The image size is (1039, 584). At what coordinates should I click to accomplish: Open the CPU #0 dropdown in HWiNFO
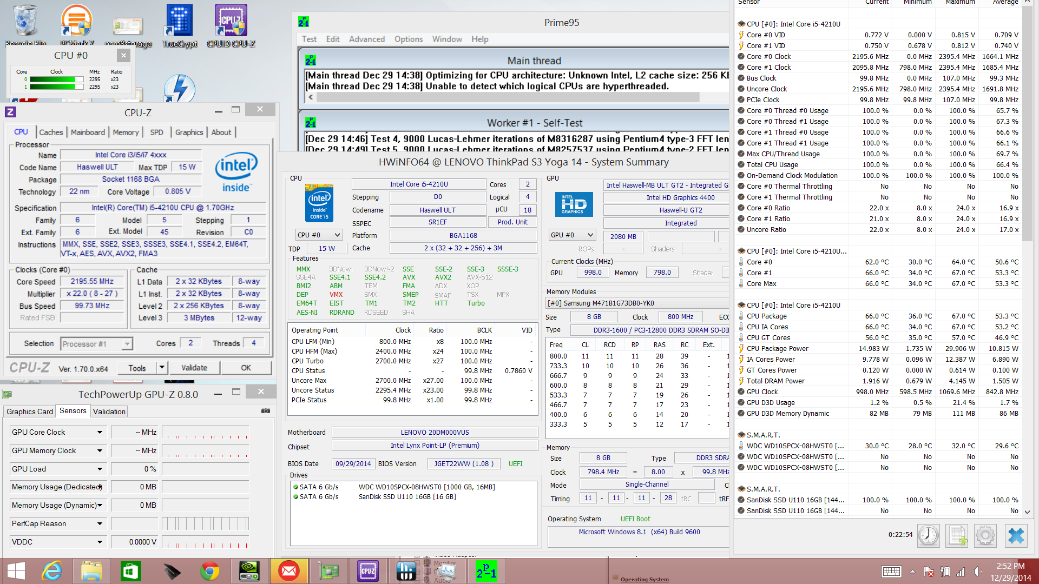point(319,235)
